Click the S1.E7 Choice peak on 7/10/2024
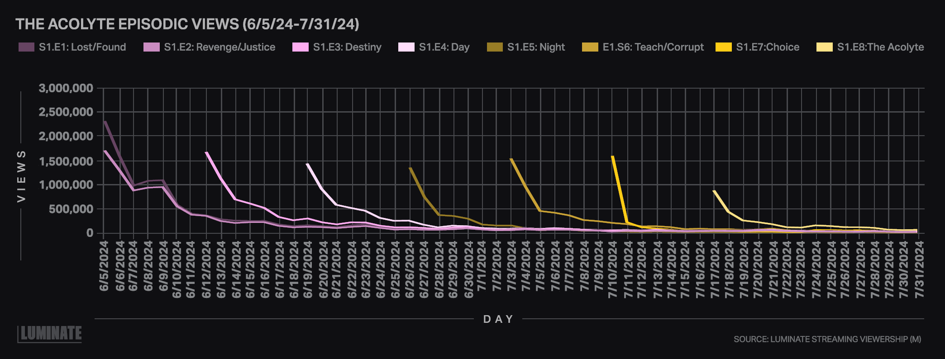The height and width of the screenshot is (359, 945). pos(612,156)
